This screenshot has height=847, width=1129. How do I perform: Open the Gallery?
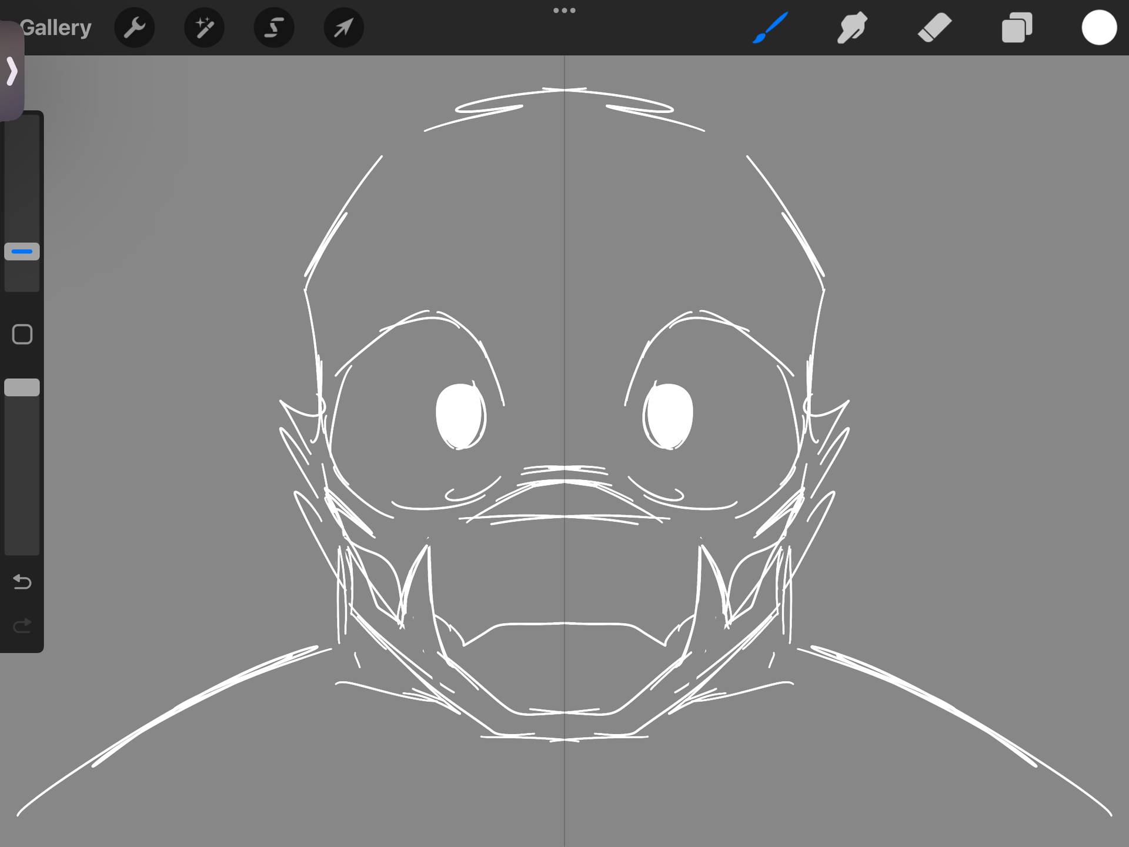point(56,28)
